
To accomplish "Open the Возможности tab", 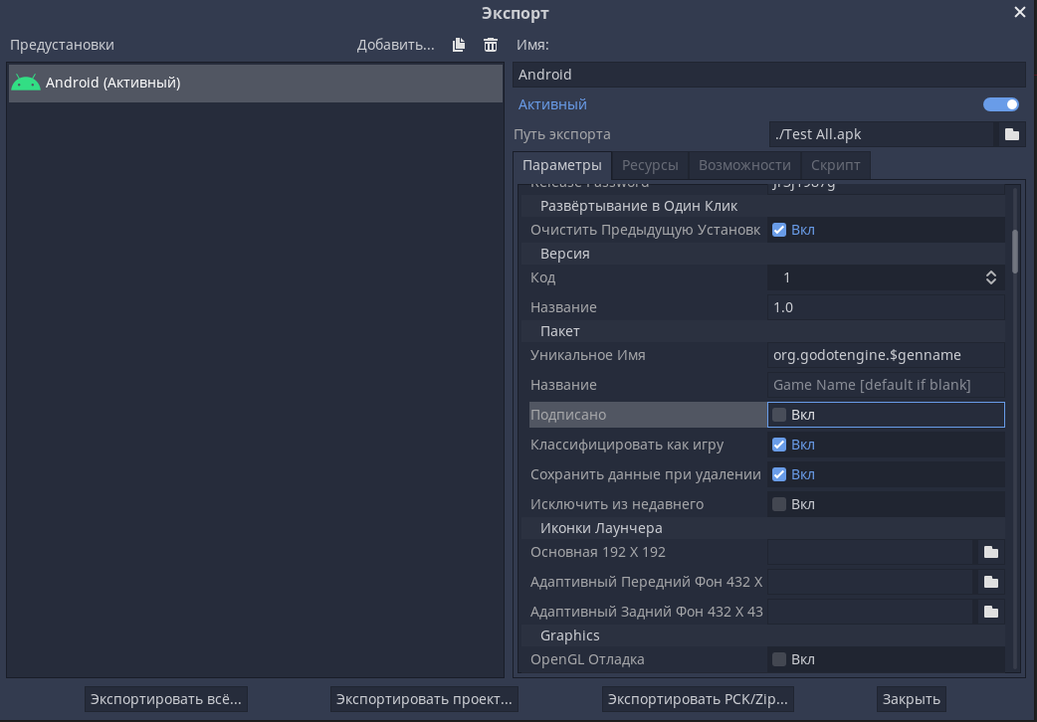I will (x=743, y=165).
